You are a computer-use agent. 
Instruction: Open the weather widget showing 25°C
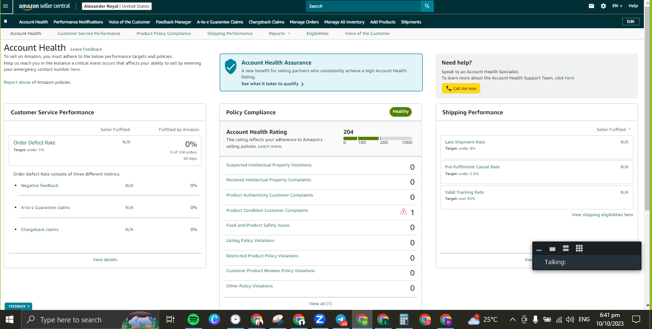(x=483, y=319)
